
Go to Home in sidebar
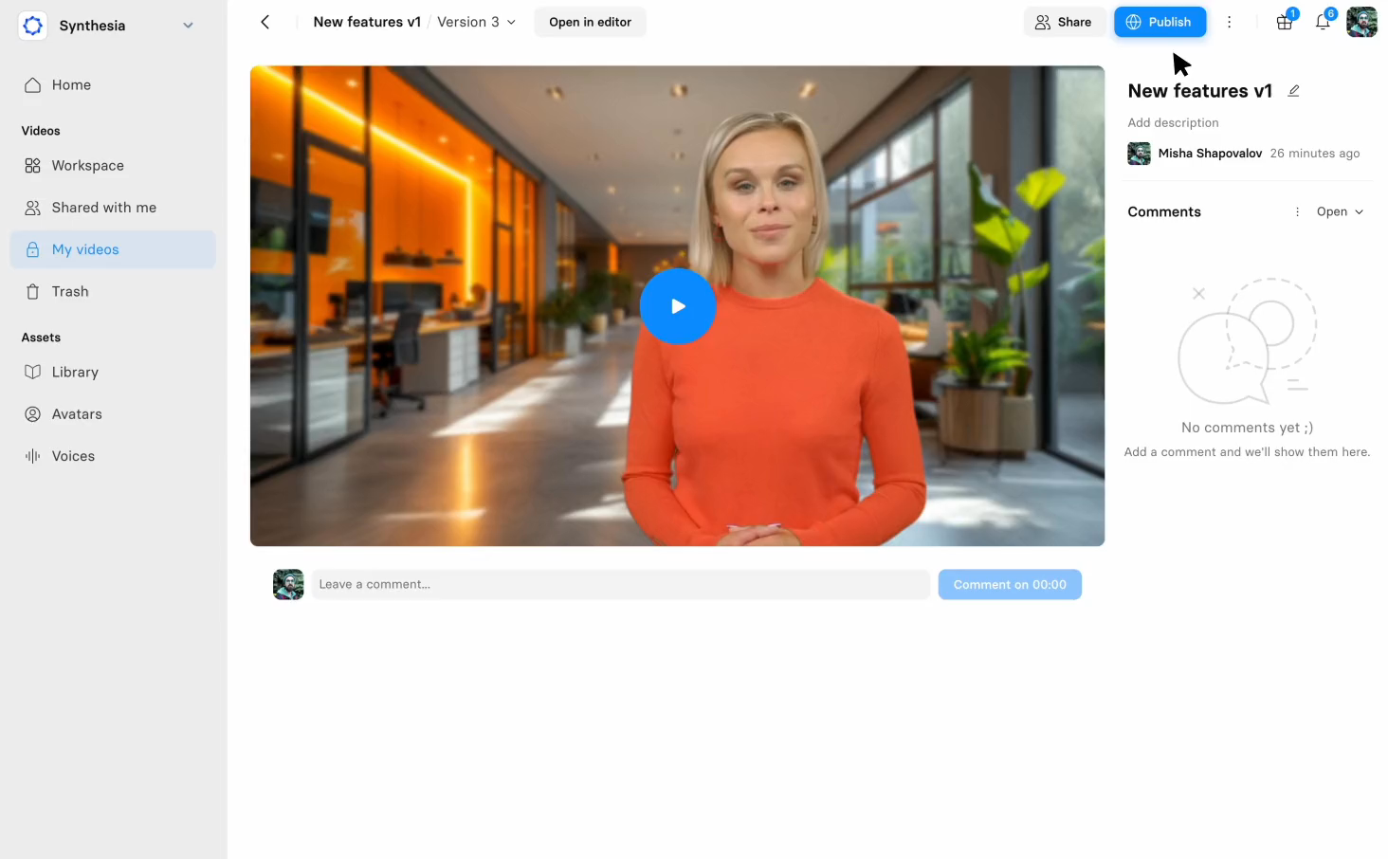tap(71, 85)
